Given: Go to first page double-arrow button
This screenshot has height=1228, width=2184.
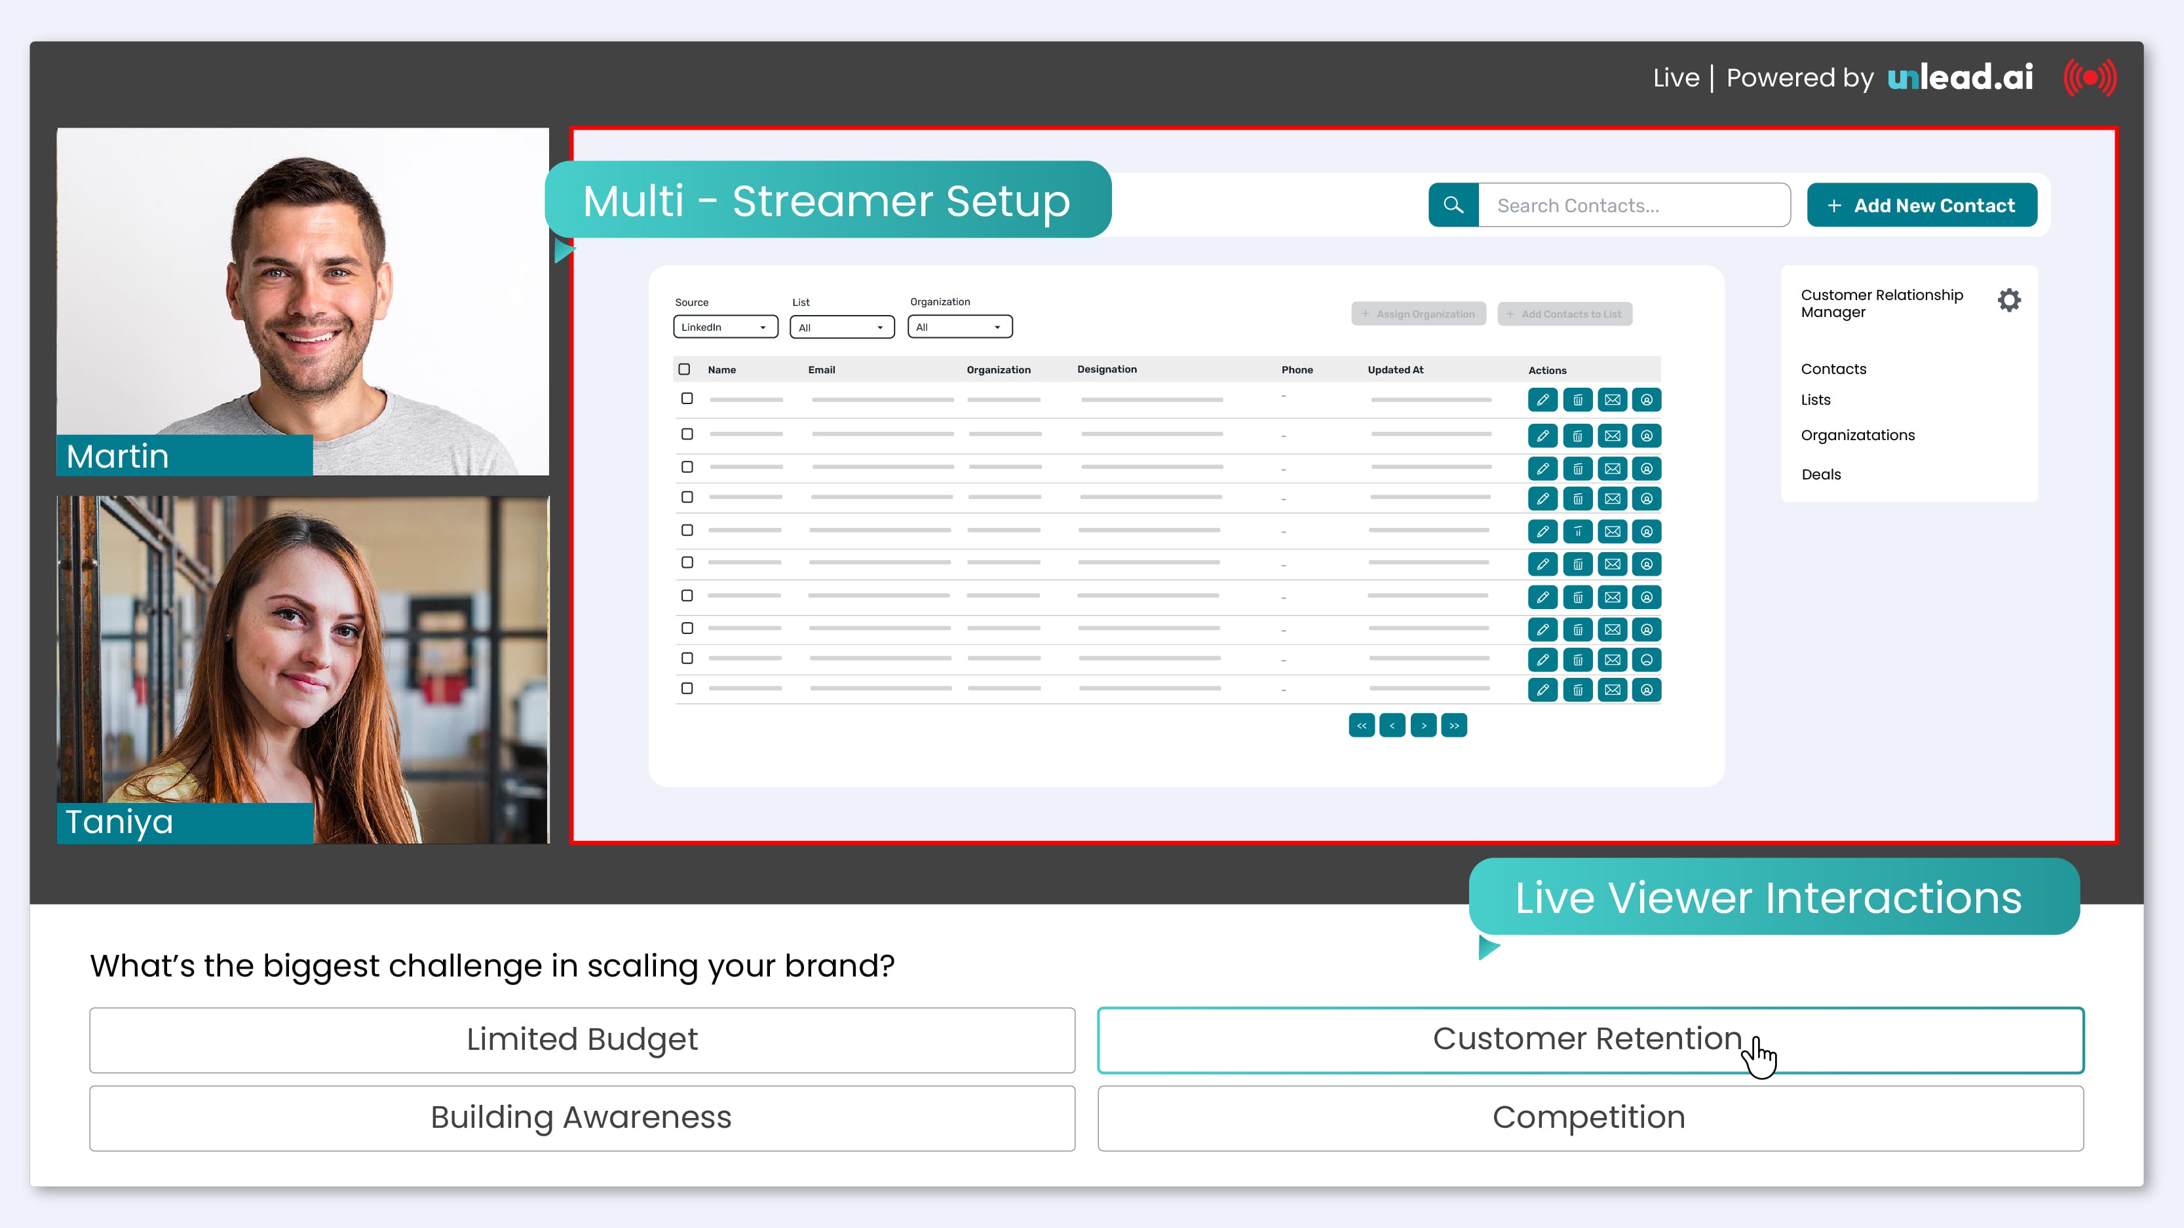Looking at the screenshot, I should pyautogui.click(x=1362, y=726).
